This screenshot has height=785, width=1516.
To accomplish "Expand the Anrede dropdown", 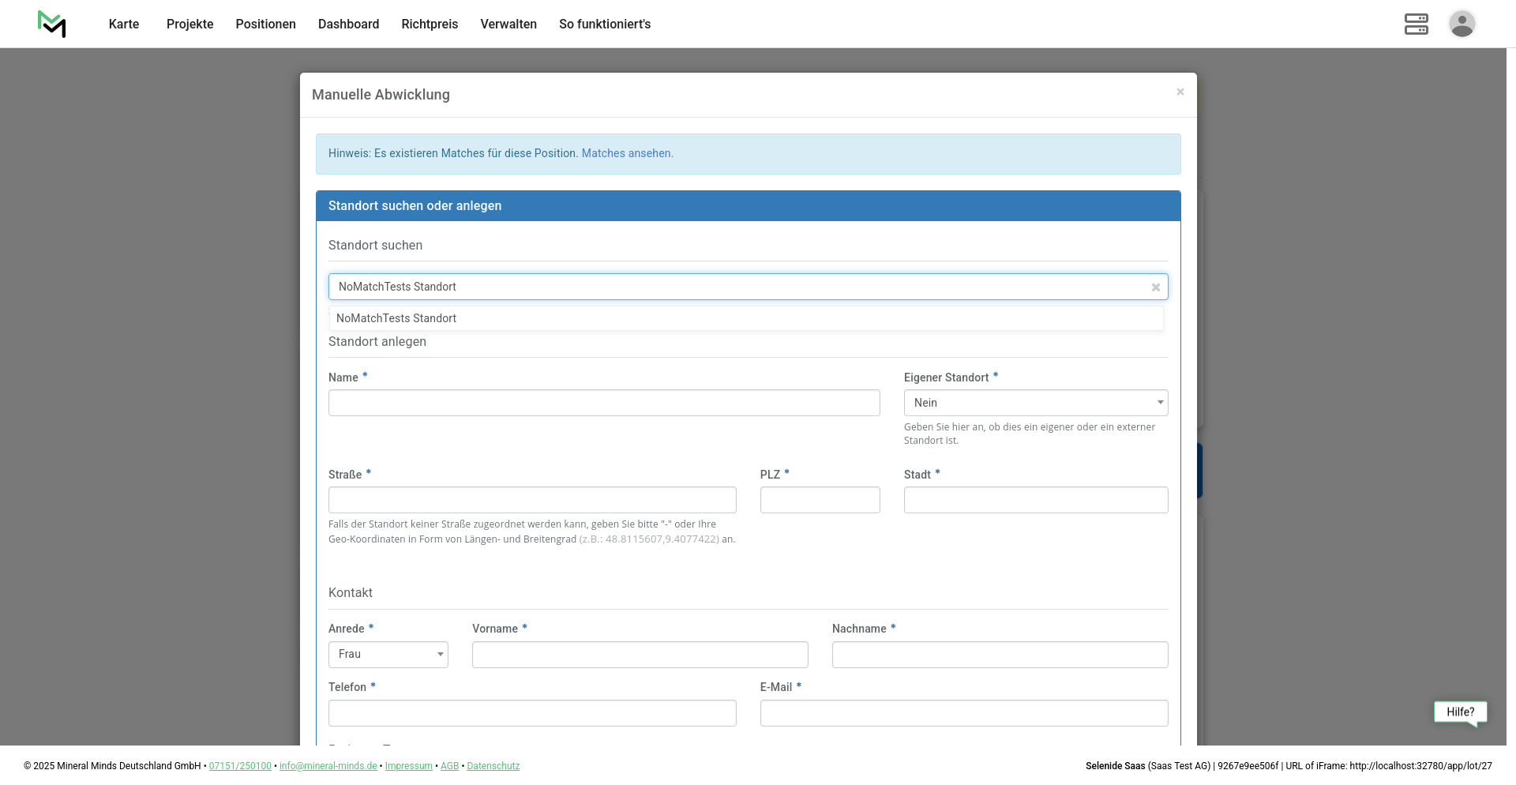I will click(x=388, y=655).
